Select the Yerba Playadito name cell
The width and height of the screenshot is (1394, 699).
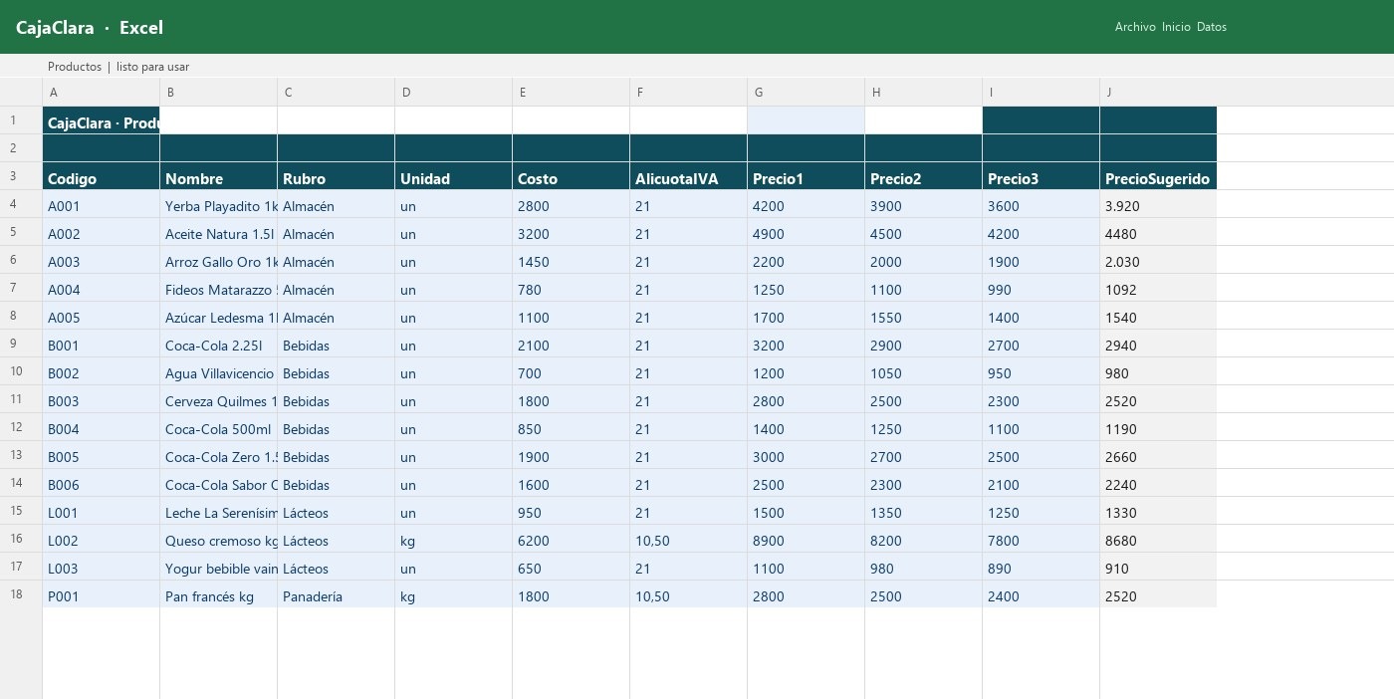218,204
